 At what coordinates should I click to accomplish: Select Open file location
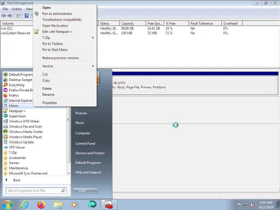coord(65,25)
